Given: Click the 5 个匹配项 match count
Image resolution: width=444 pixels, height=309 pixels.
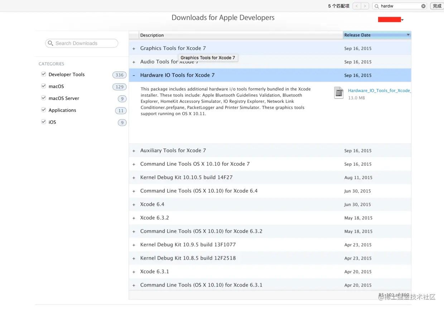Looking at the screenshot, I should coord(338,6).
